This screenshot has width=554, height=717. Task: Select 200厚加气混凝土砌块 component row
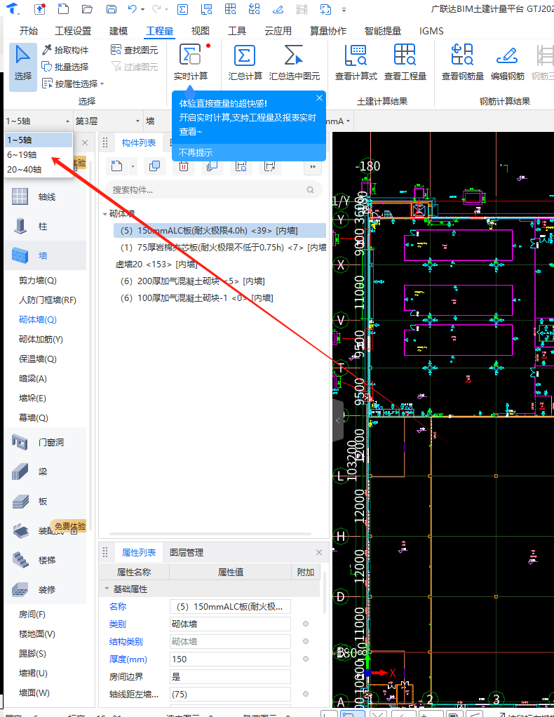point(219,281)
